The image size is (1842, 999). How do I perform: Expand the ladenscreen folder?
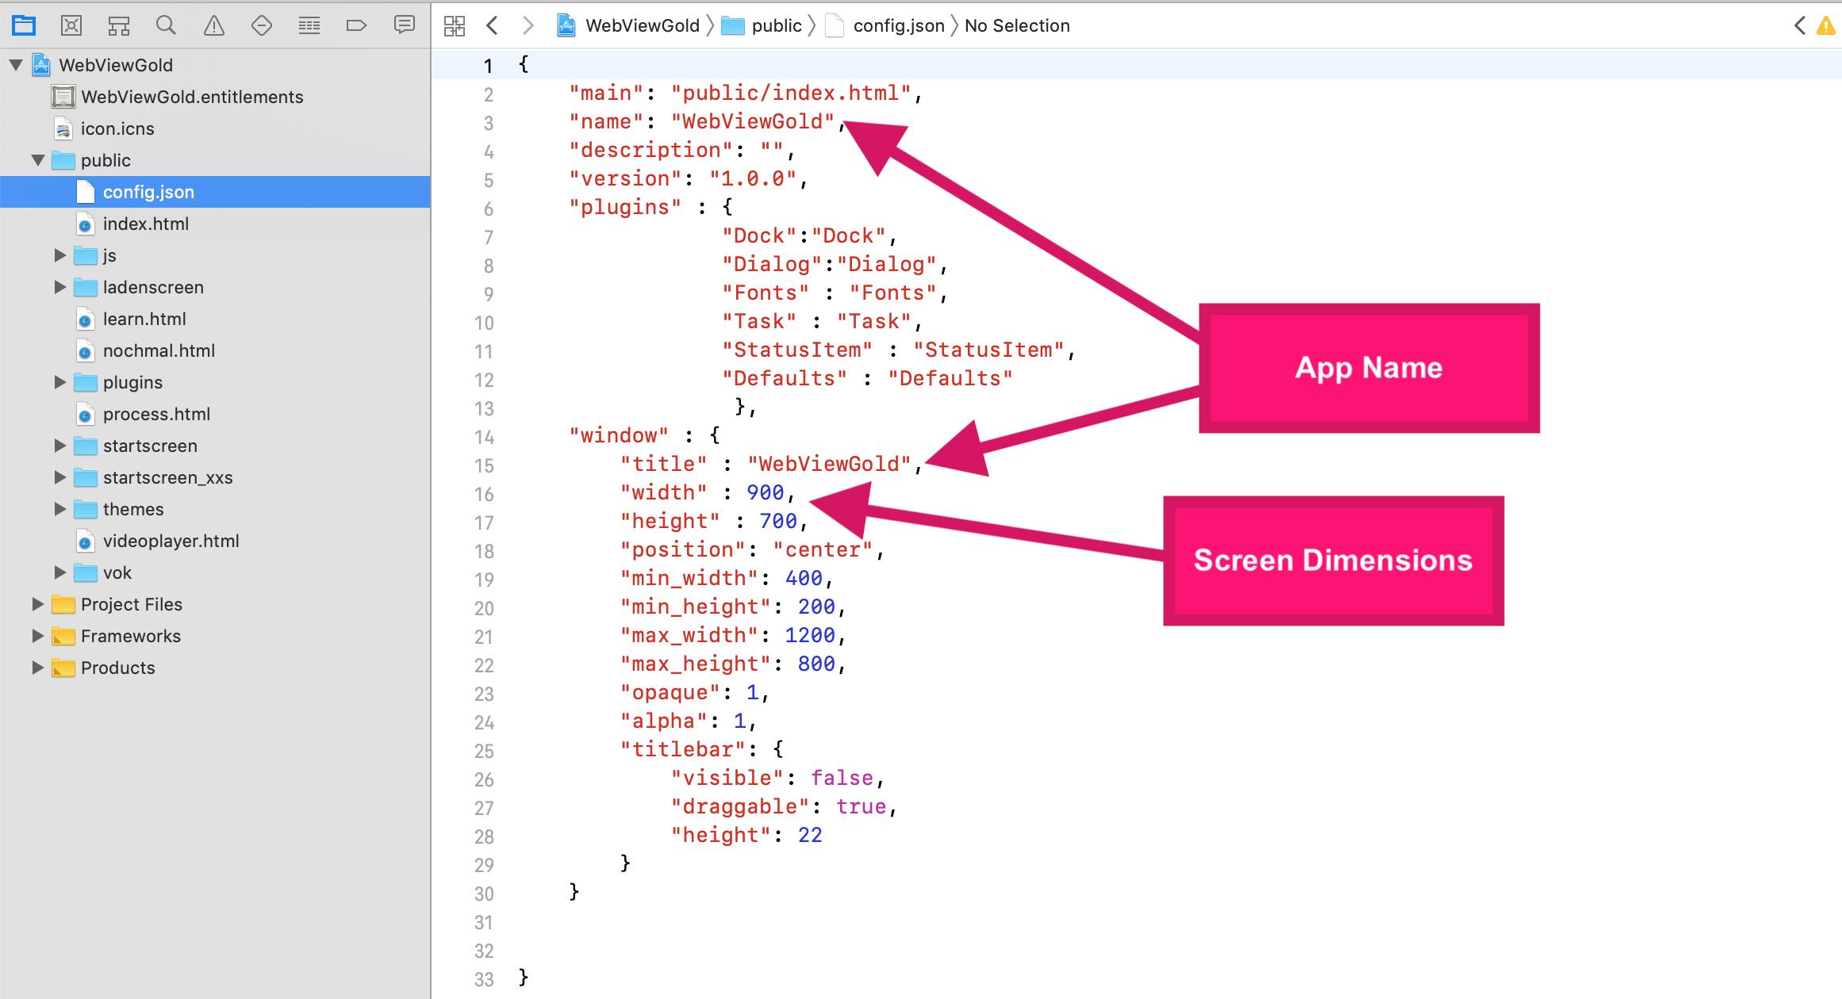pos(59,287)
